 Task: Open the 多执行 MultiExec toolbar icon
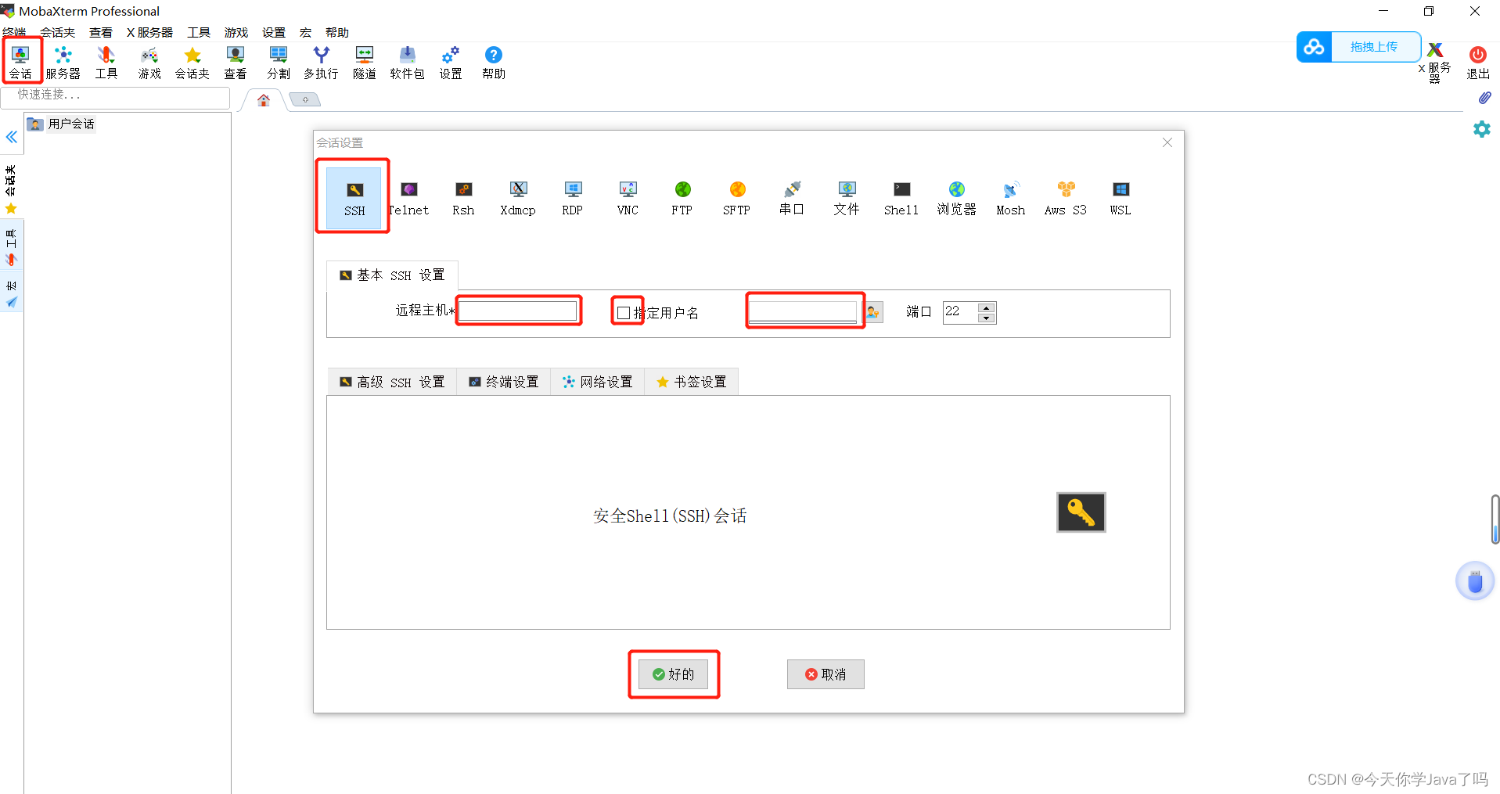[322, 61]
